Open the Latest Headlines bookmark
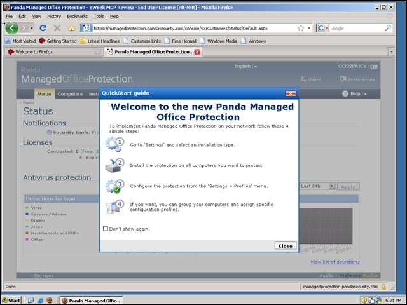 click(x=100, y=41)
